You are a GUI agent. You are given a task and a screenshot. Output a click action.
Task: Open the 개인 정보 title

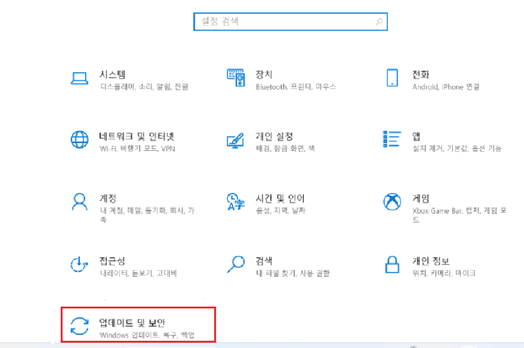pyautogui.click(x=431, y=261)
